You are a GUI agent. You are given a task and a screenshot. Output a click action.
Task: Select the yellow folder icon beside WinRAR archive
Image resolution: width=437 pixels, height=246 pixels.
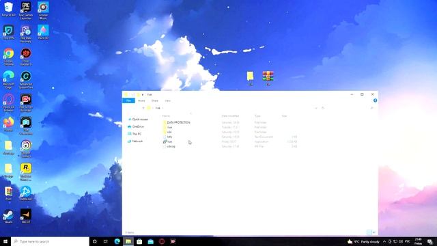(x=251, y=78)
